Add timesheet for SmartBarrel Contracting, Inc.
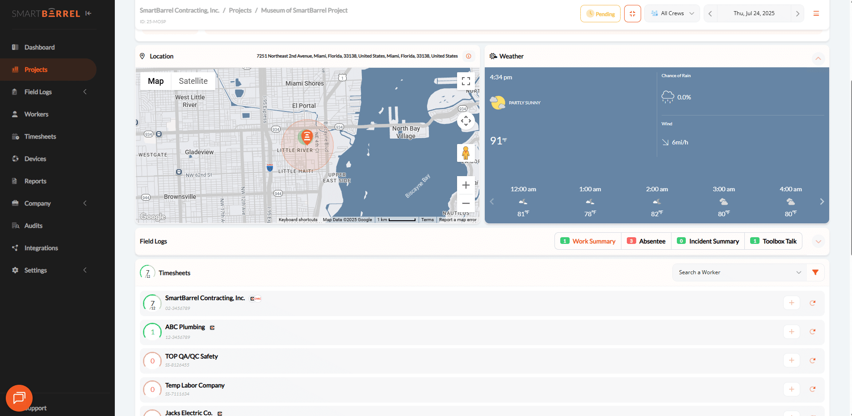Screen dimensions: 852x416 pyautogui.click(x=791, y=303)
